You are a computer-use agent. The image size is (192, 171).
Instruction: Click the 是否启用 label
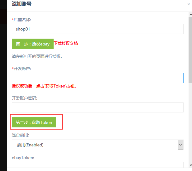click(x=21, y=135)
